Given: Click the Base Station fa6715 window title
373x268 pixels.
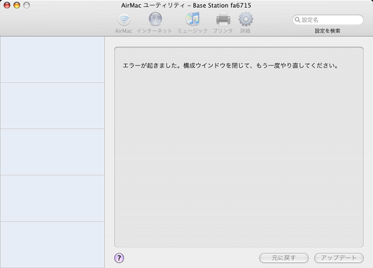Looking at the screenshot, I should pos(221,5).
